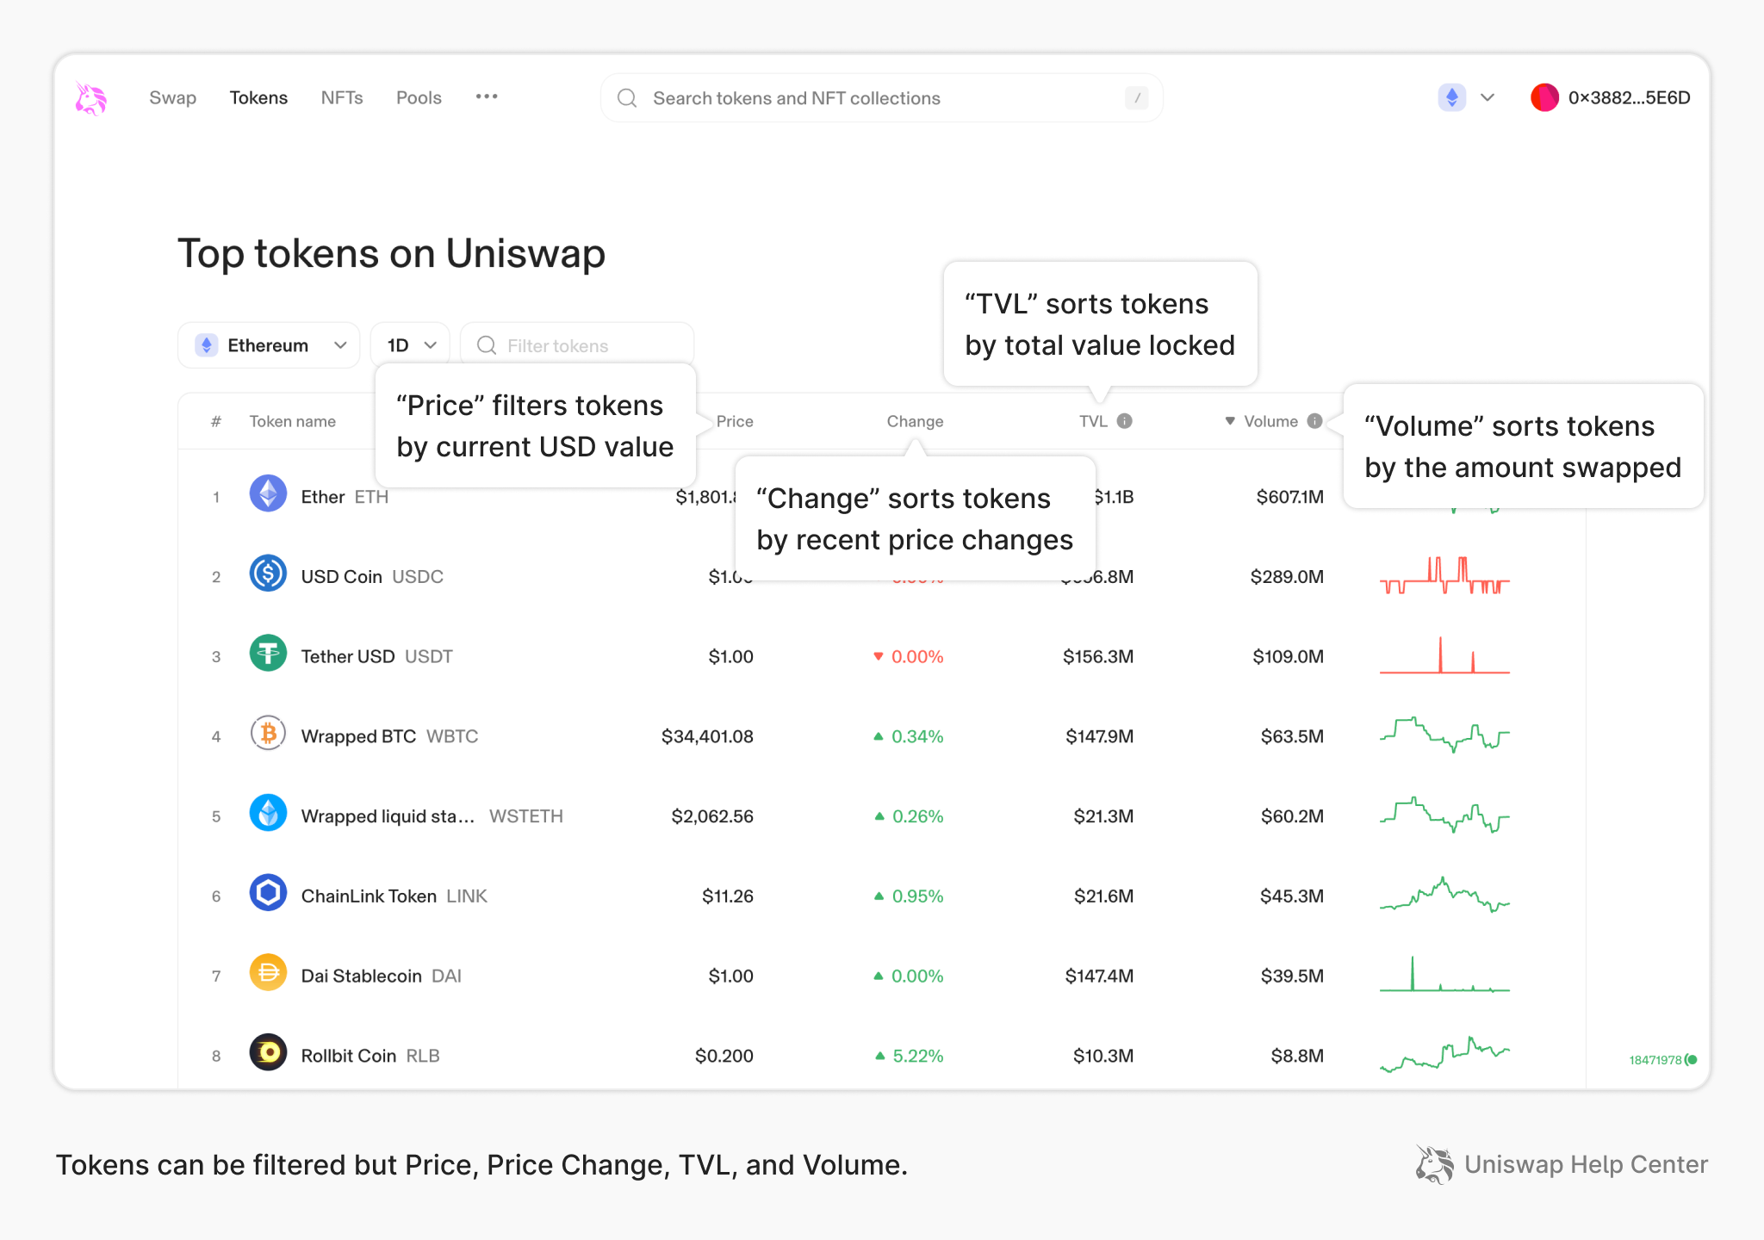
Task: Click the USD Coin token icon
Action: (268, 573)
